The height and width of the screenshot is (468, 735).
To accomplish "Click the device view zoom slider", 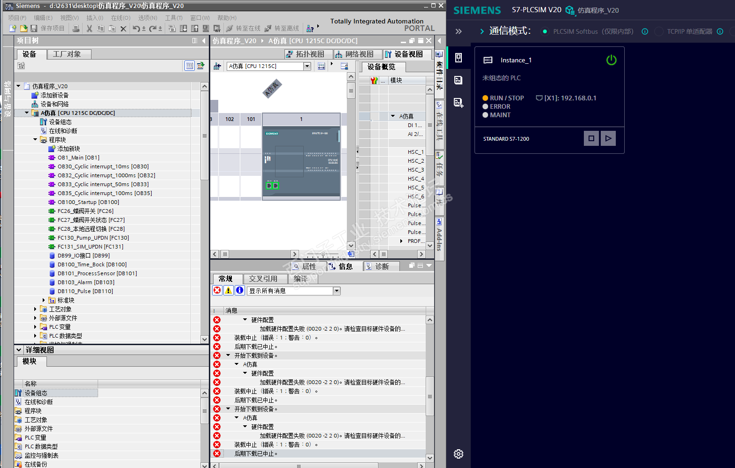I will coord(323,254).
